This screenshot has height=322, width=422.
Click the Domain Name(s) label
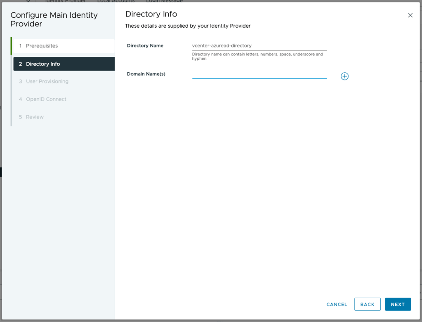click(146, 74)
